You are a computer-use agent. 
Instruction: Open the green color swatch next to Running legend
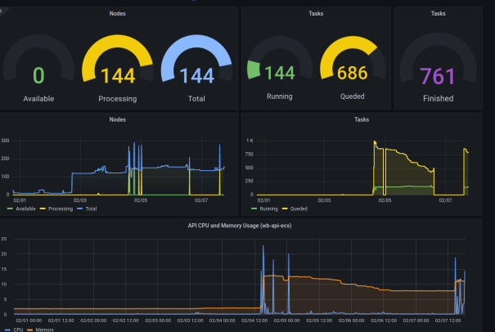254,209
